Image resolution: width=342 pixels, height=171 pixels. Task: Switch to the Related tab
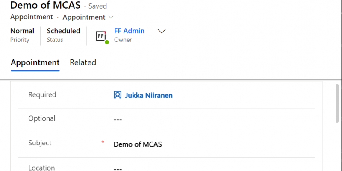click(x=83, y=62)
